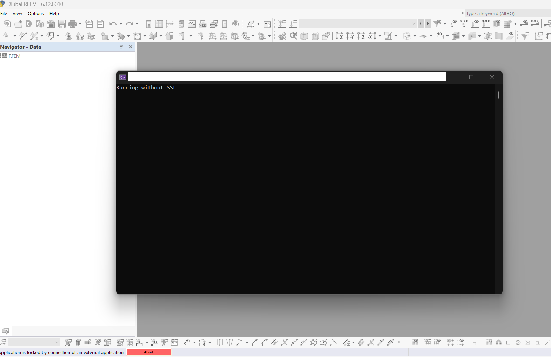Click the Print icon in toolbar
The height and width of the screenshot is (357, 551).
tap(72, 24)
